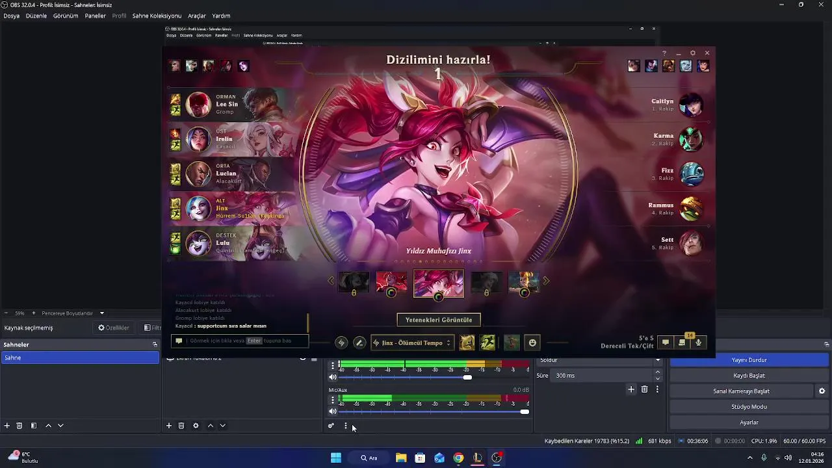Edit the rune page with the pencil icon
Viewport: 832px width, 468px height.
click(359, 343)
